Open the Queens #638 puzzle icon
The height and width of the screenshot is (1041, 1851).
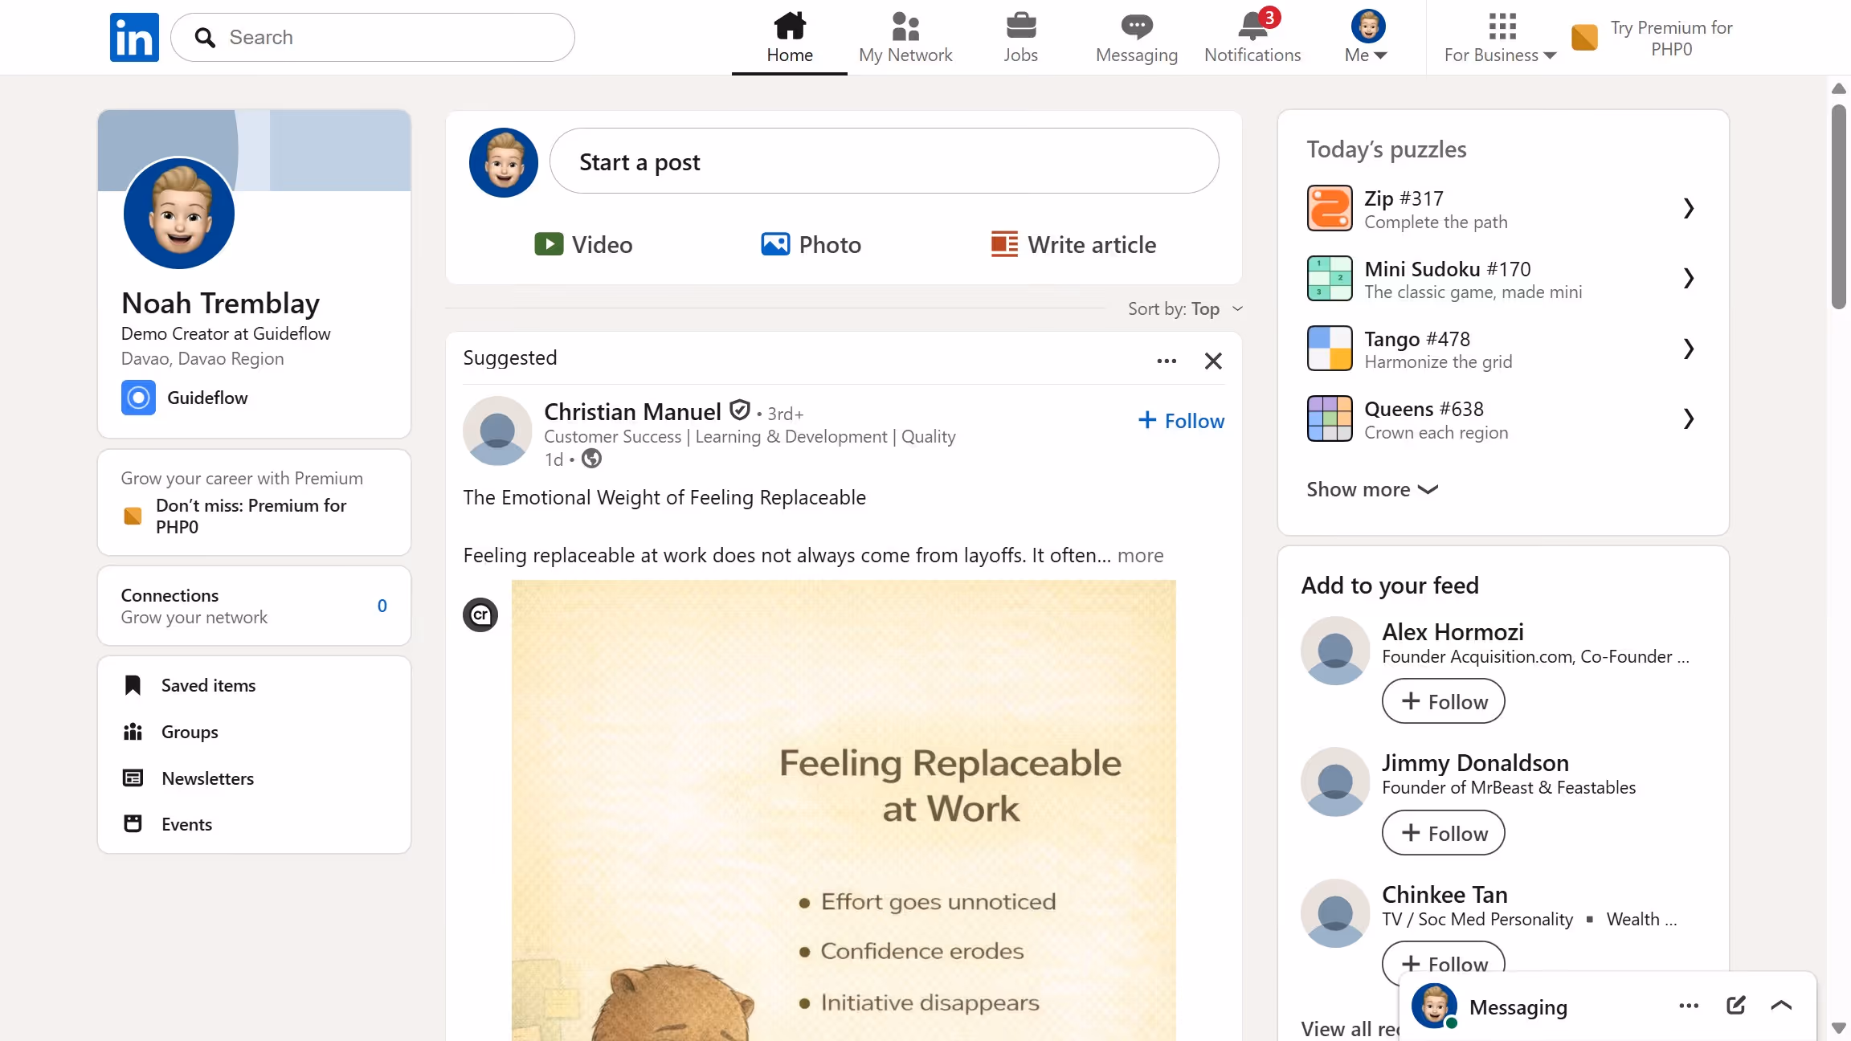1330,418
